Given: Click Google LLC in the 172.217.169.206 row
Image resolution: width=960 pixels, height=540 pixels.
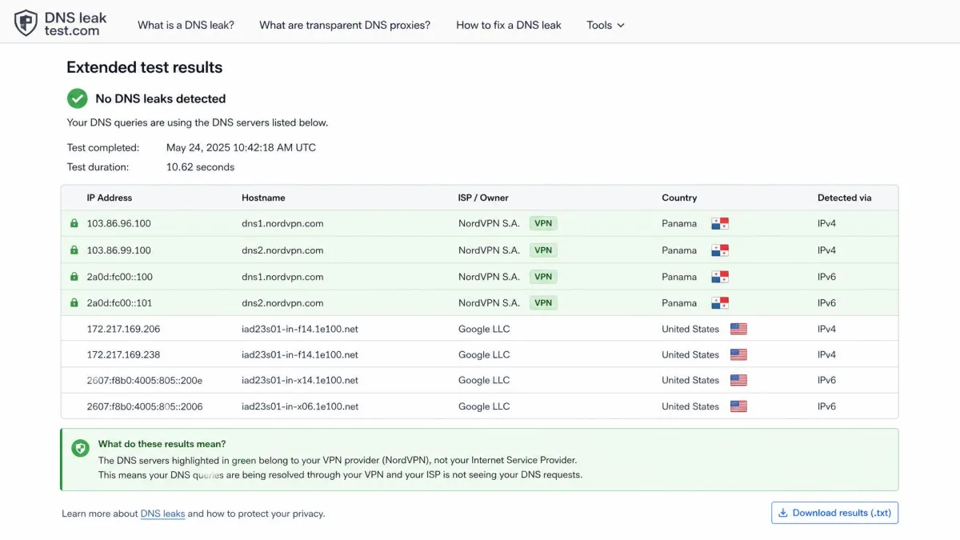Looking at the screenshot, I should click(x=484, y=329).
